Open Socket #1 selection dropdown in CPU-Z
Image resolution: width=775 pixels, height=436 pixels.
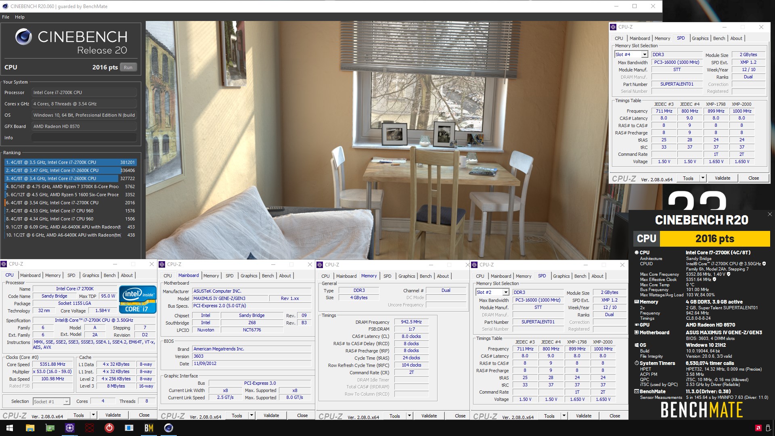pyautogui.click(x=67, y=401)
